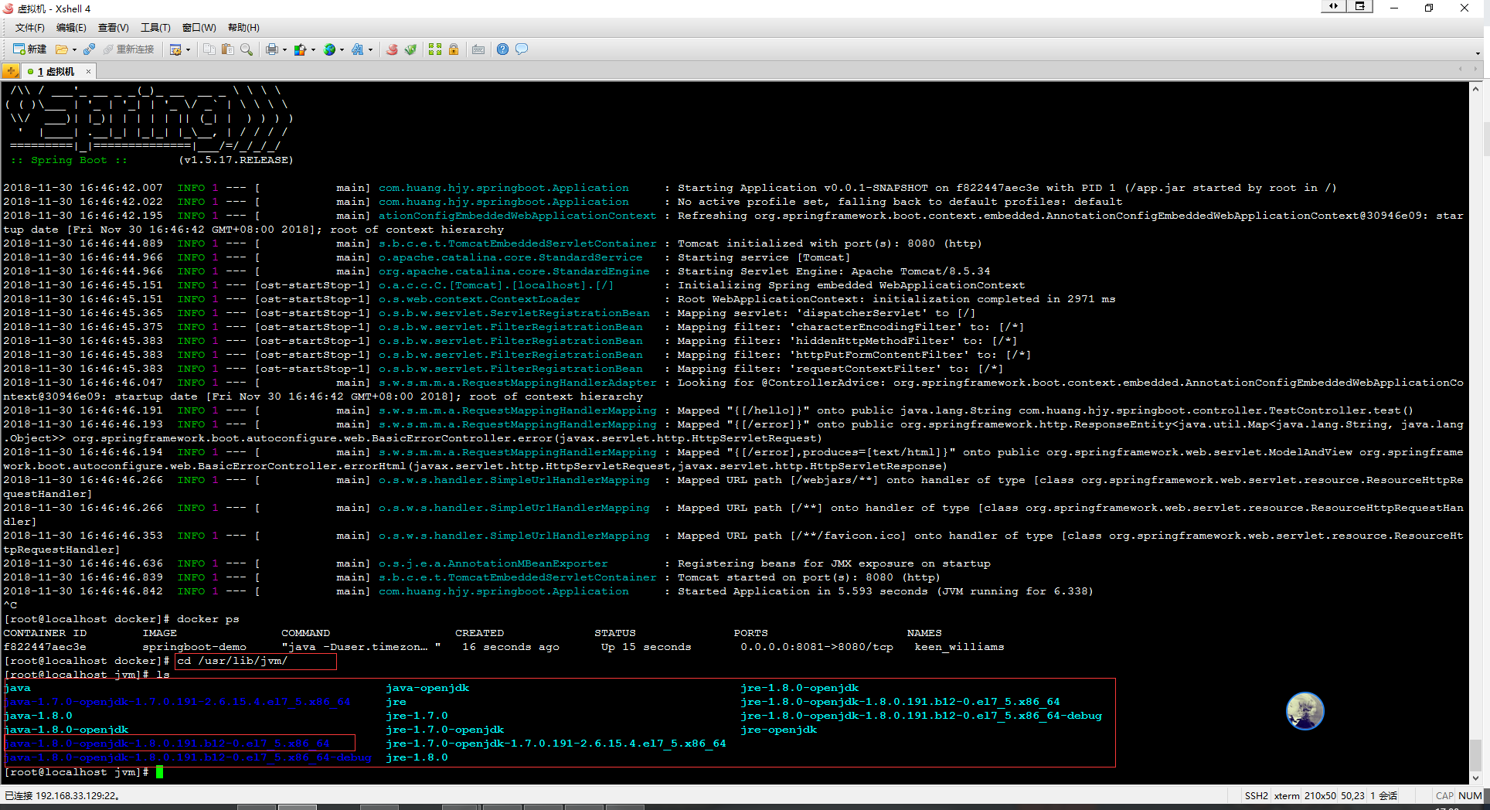Click tab scroll left arrow
Viewport: 1490px width, 810px height.
[1461, 70]
